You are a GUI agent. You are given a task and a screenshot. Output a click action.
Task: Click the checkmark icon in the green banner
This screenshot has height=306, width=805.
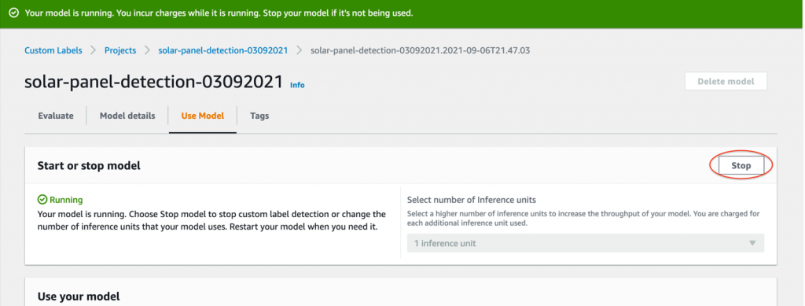click(14, 13)
